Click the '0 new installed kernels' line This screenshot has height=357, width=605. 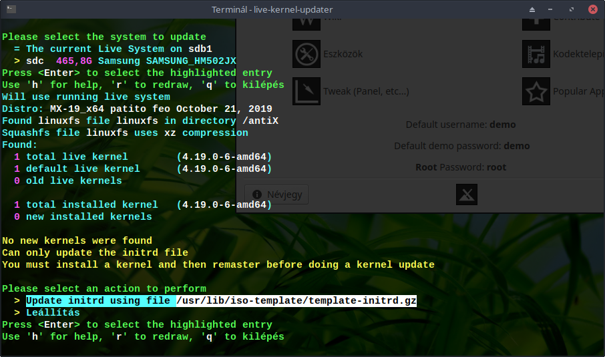pyautogui.click(x=83, y=216)
